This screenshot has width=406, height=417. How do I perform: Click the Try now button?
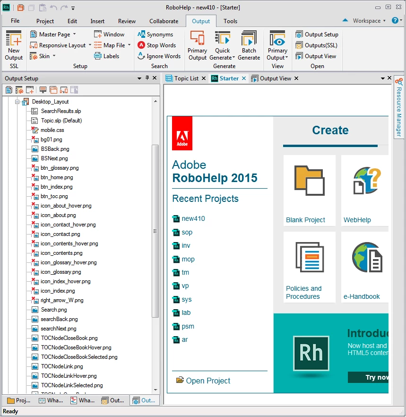tap(368, 377)
